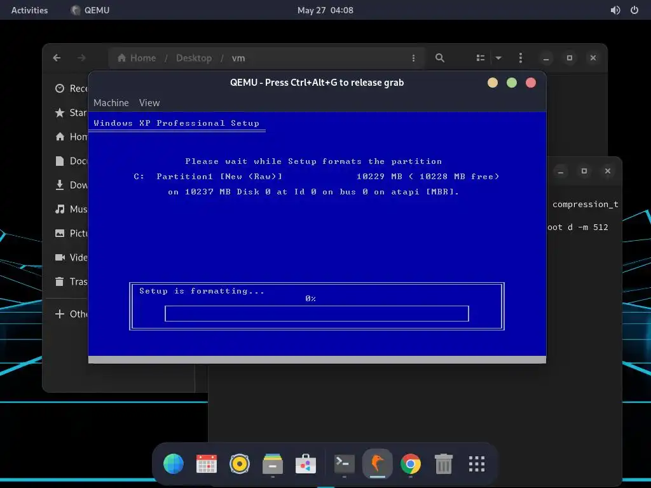
Task: Toggle list view in the Files window
Action: [x=481, y=58]
